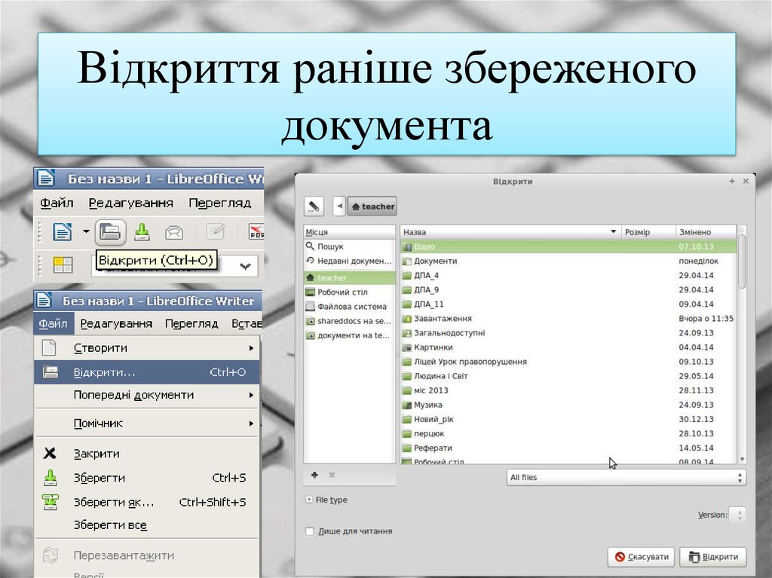
Task: Click the send email envelope icon
Action: pyautogui.click(x=174, y=232)
